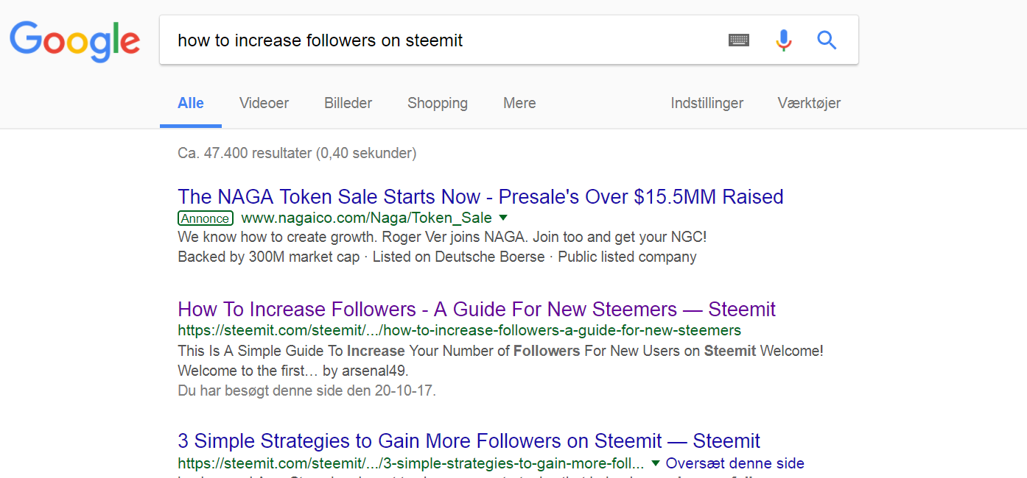
Task: Click the 'Listed on Deutsche Boerse' text
Action: (x=458, y=257)
